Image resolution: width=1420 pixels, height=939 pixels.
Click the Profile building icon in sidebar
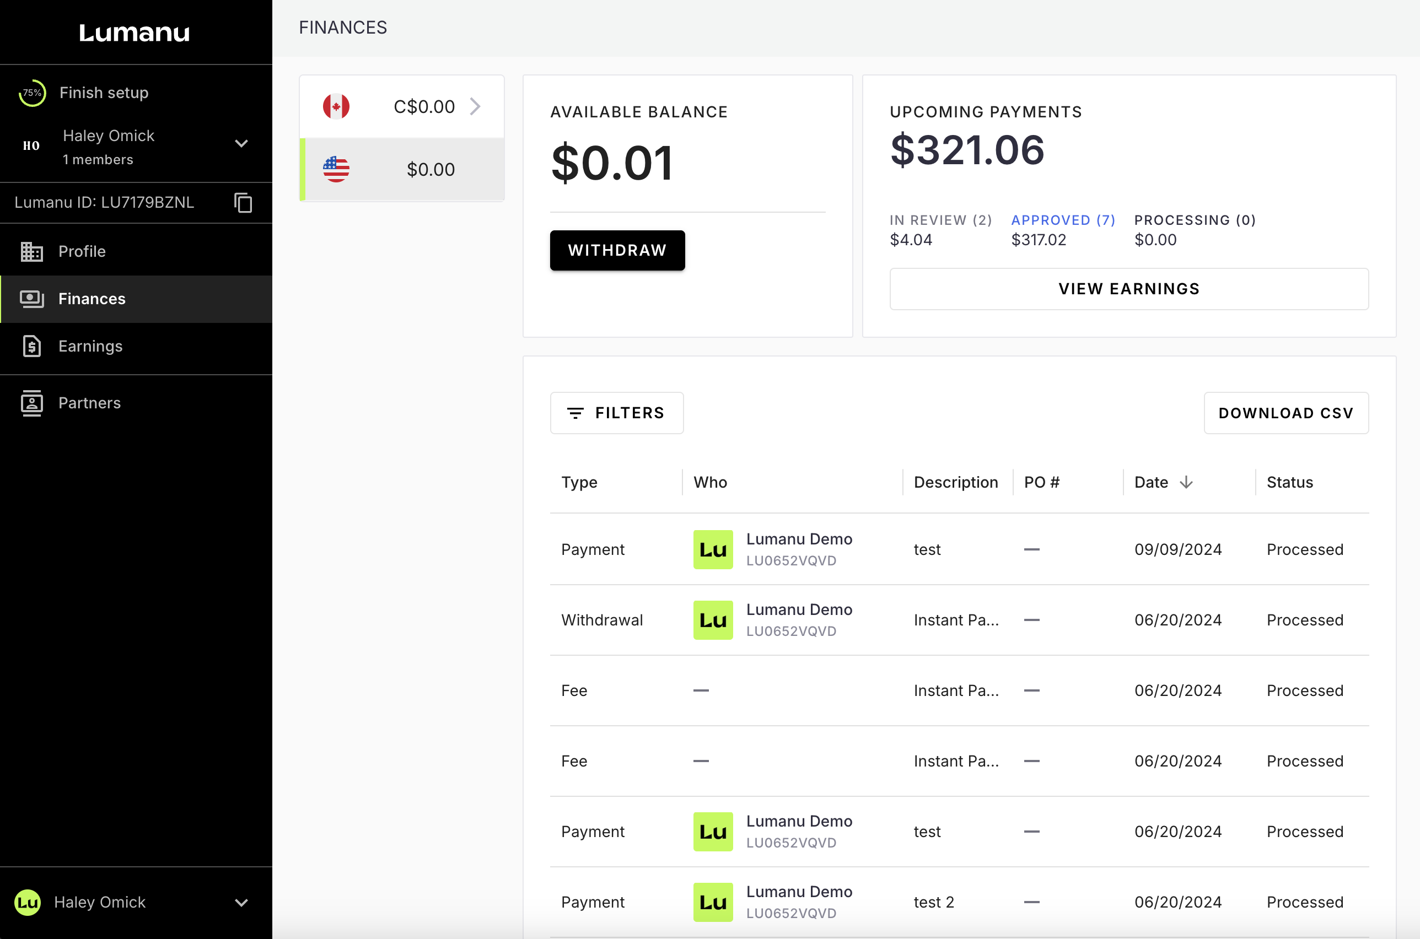[x=31, y=251]
